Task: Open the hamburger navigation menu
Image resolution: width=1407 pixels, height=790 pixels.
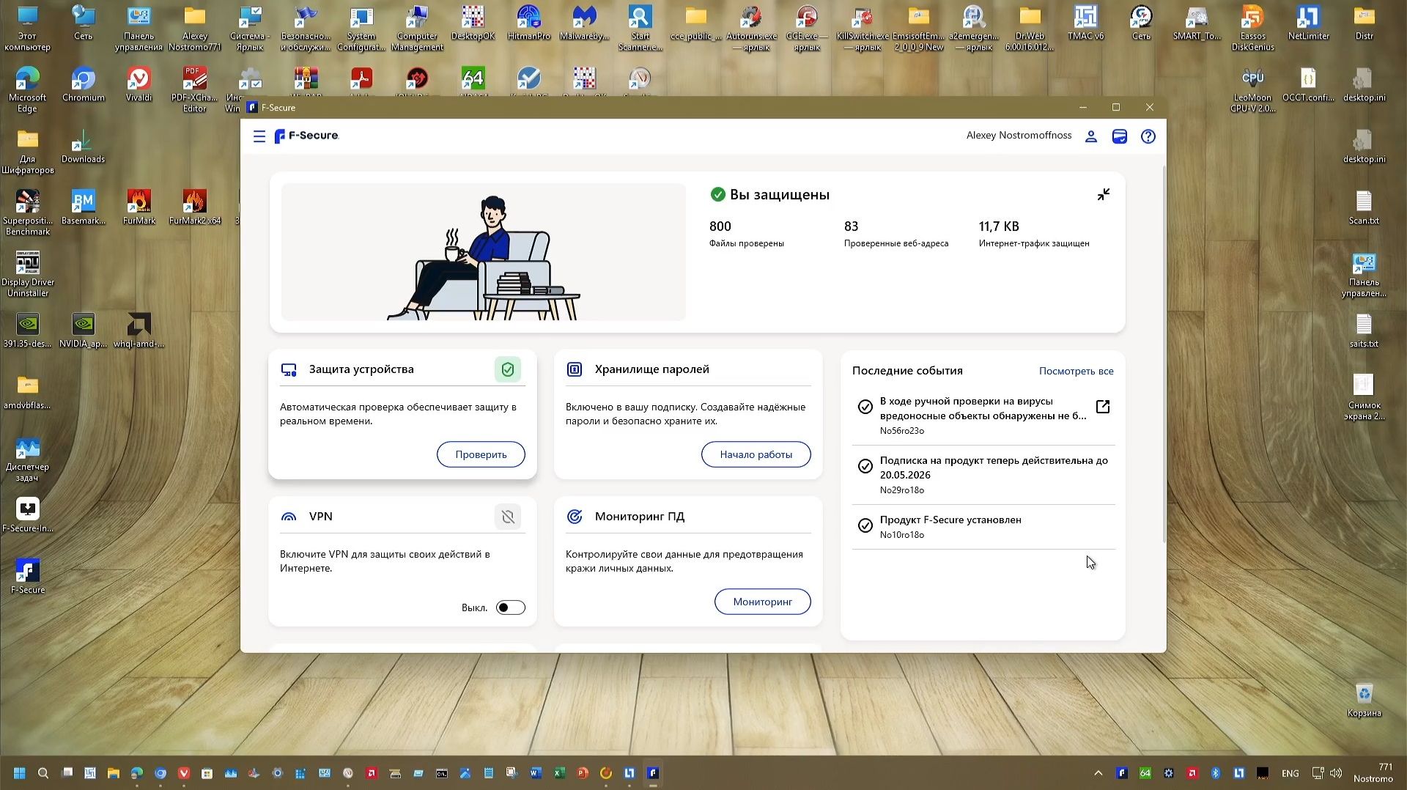Action: tap(259, 136)
